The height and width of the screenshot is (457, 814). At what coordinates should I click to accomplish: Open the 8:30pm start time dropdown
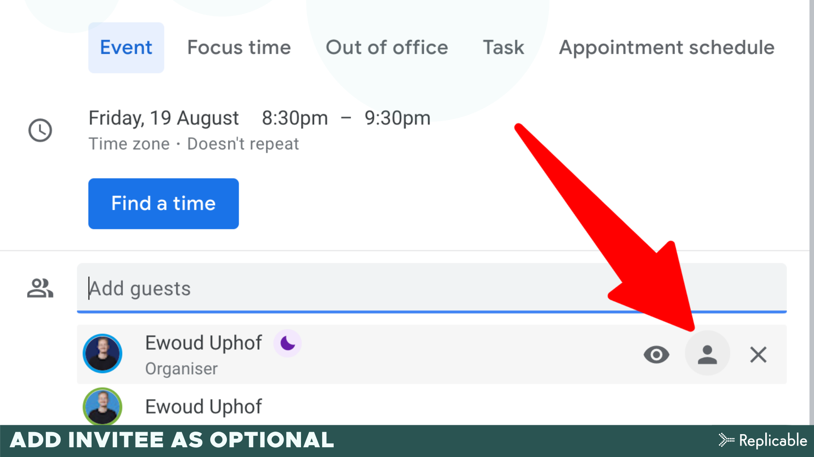295,118
